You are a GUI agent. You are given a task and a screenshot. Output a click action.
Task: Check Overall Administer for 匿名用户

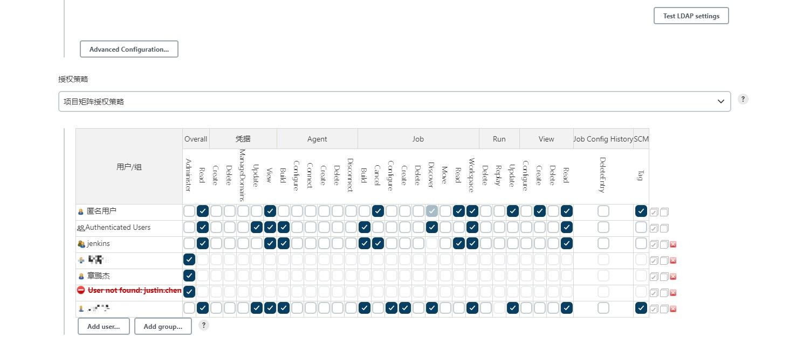(189, 211)
